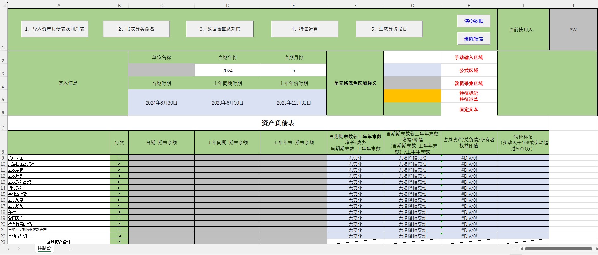Screen dimensions: 598x255
Task: Select the 交易性金融资产 row label
Action: pos(59,164)
